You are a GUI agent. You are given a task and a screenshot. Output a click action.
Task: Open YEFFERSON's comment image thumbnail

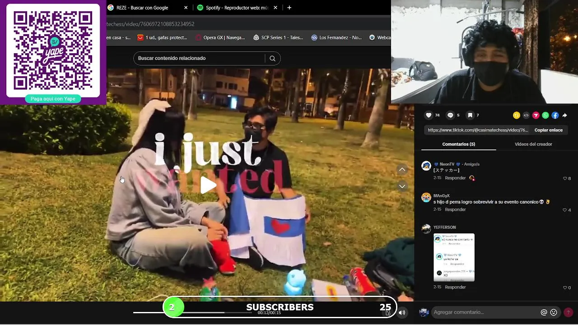pyautogui.click(x=454, y=257)
